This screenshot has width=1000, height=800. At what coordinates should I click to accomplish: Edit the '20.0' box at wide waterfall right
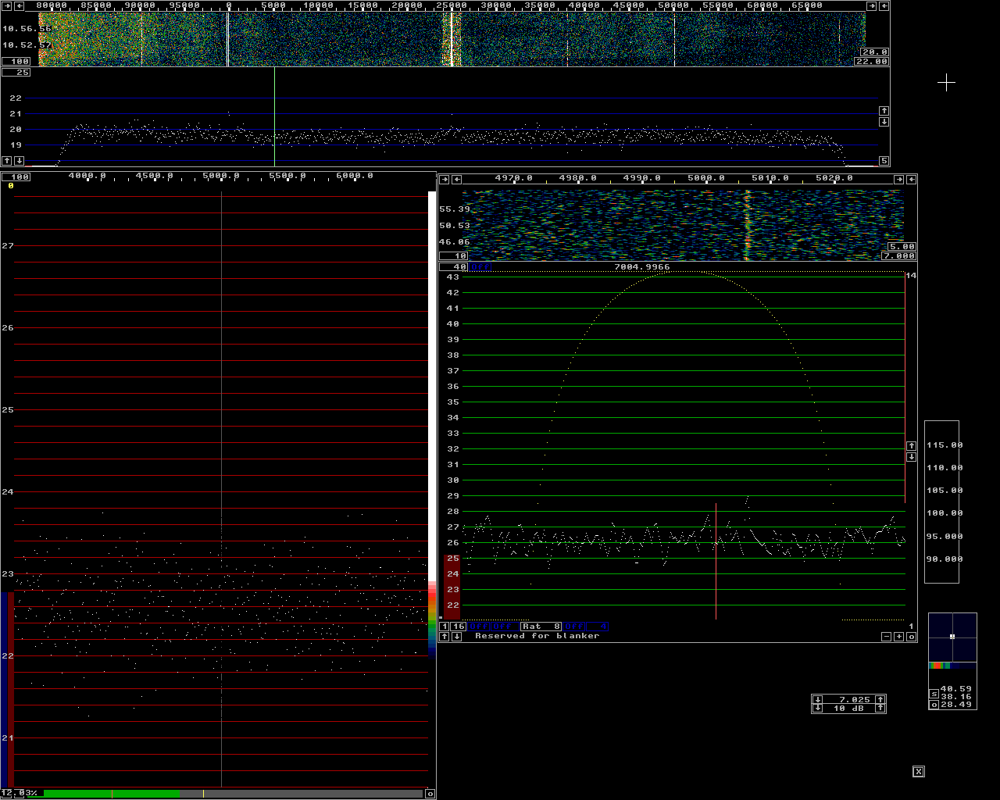point(874,52)
